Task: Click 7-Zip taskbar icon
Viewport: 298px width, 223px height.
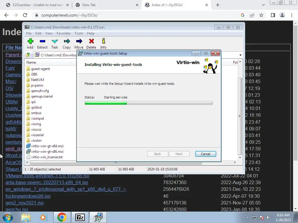Action: tap(80, 217)
